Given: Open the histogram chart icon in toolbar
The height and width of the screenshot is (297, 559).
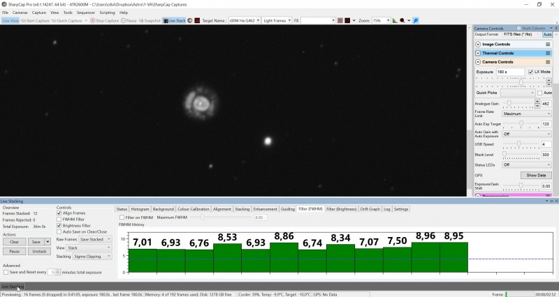Looking at the screenshot, I should [395, 21].
